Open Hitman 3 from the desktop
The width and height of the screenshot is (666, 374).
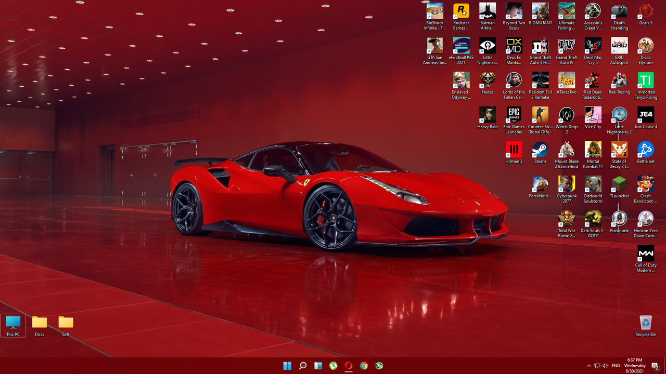pos(514,151)
